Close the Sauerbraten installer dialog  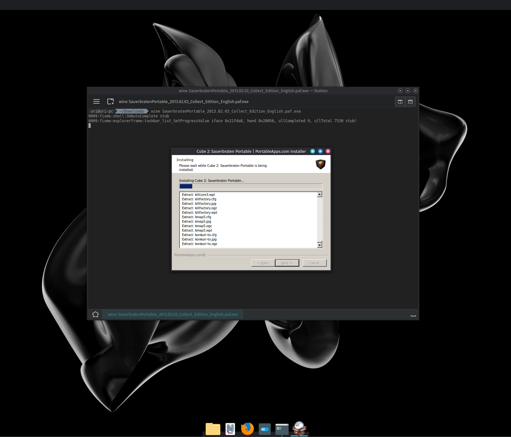pos(328,151)
